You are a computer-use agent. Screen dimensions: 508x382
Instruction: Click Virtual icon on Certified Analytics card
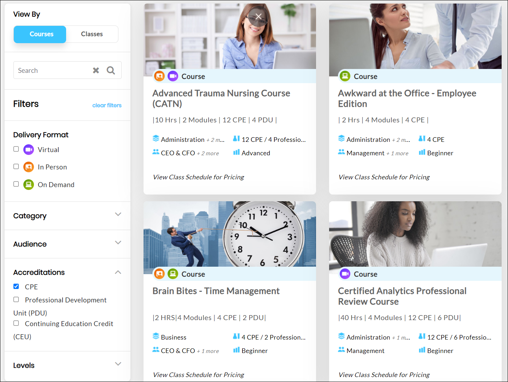coord(345,274)
